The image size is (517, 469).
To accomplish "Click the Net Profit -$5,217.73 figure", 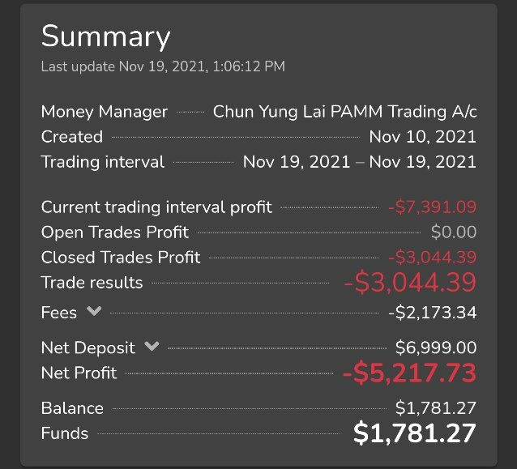I will 410,373.
